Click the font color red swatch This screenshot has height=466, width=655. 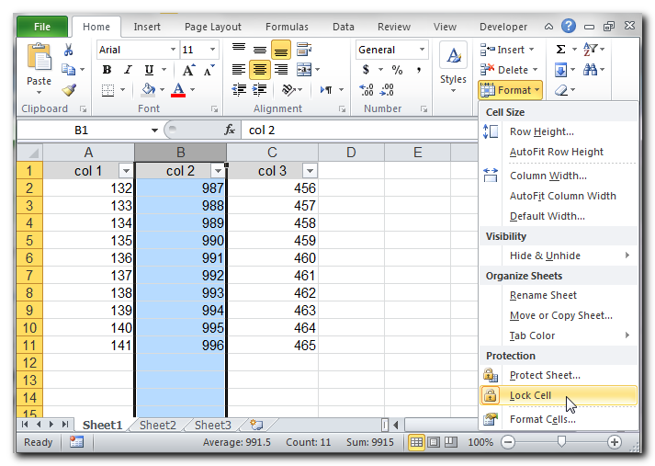coord(177,90)
